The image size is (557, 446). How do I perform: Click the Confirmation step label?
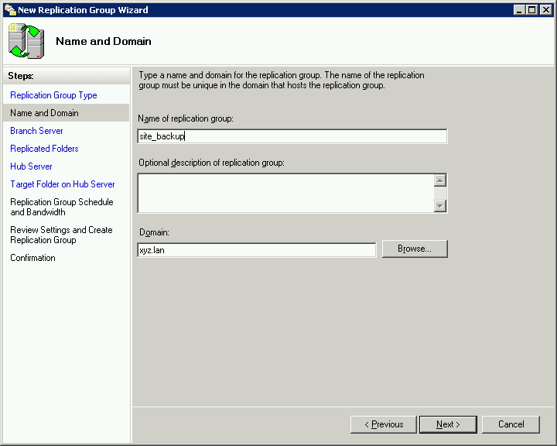click(32, 258)
